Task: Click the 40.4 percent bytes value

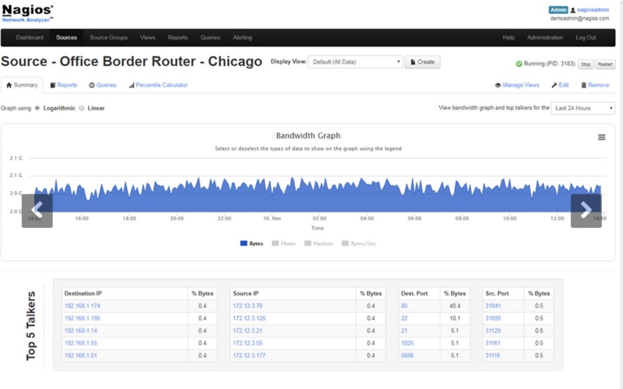Action: coord(455,306)
